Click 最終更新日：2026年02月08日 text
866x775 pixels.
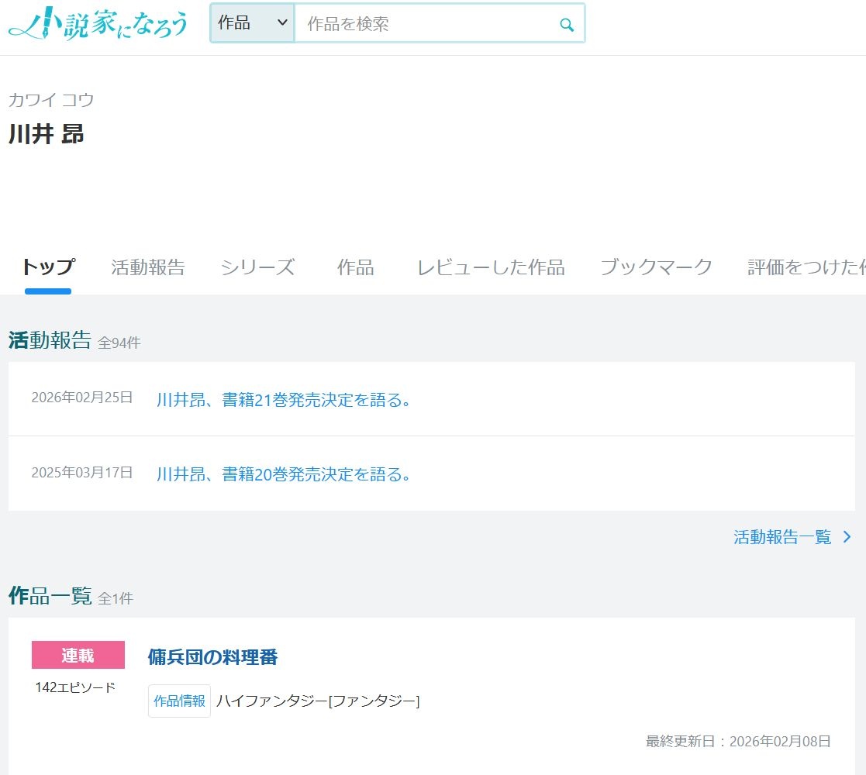(x=738, y=742)
